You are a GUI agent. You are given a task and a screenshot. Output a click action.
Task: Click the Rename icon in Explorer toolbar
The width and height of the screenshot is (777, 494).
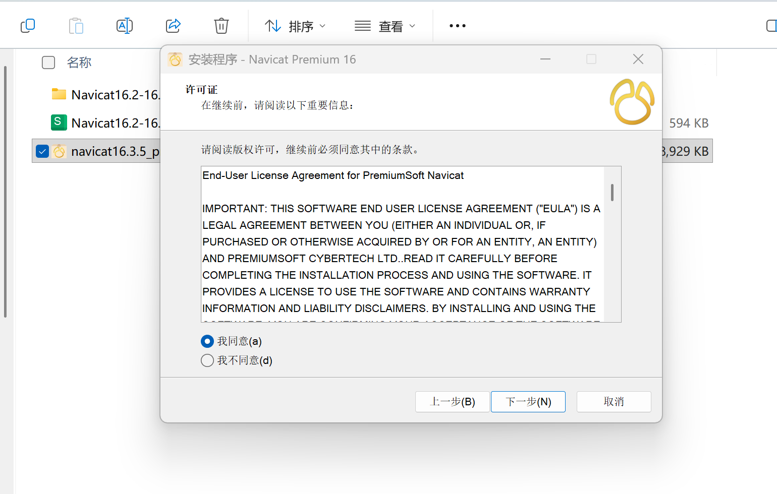tap(125, 26)
